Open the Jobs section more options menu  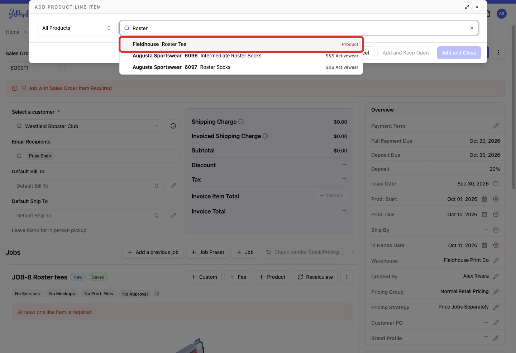pyautogui.click(x=353, y=252)
